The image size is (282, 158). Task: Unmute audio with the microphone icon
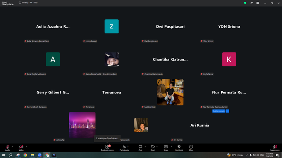7,147
